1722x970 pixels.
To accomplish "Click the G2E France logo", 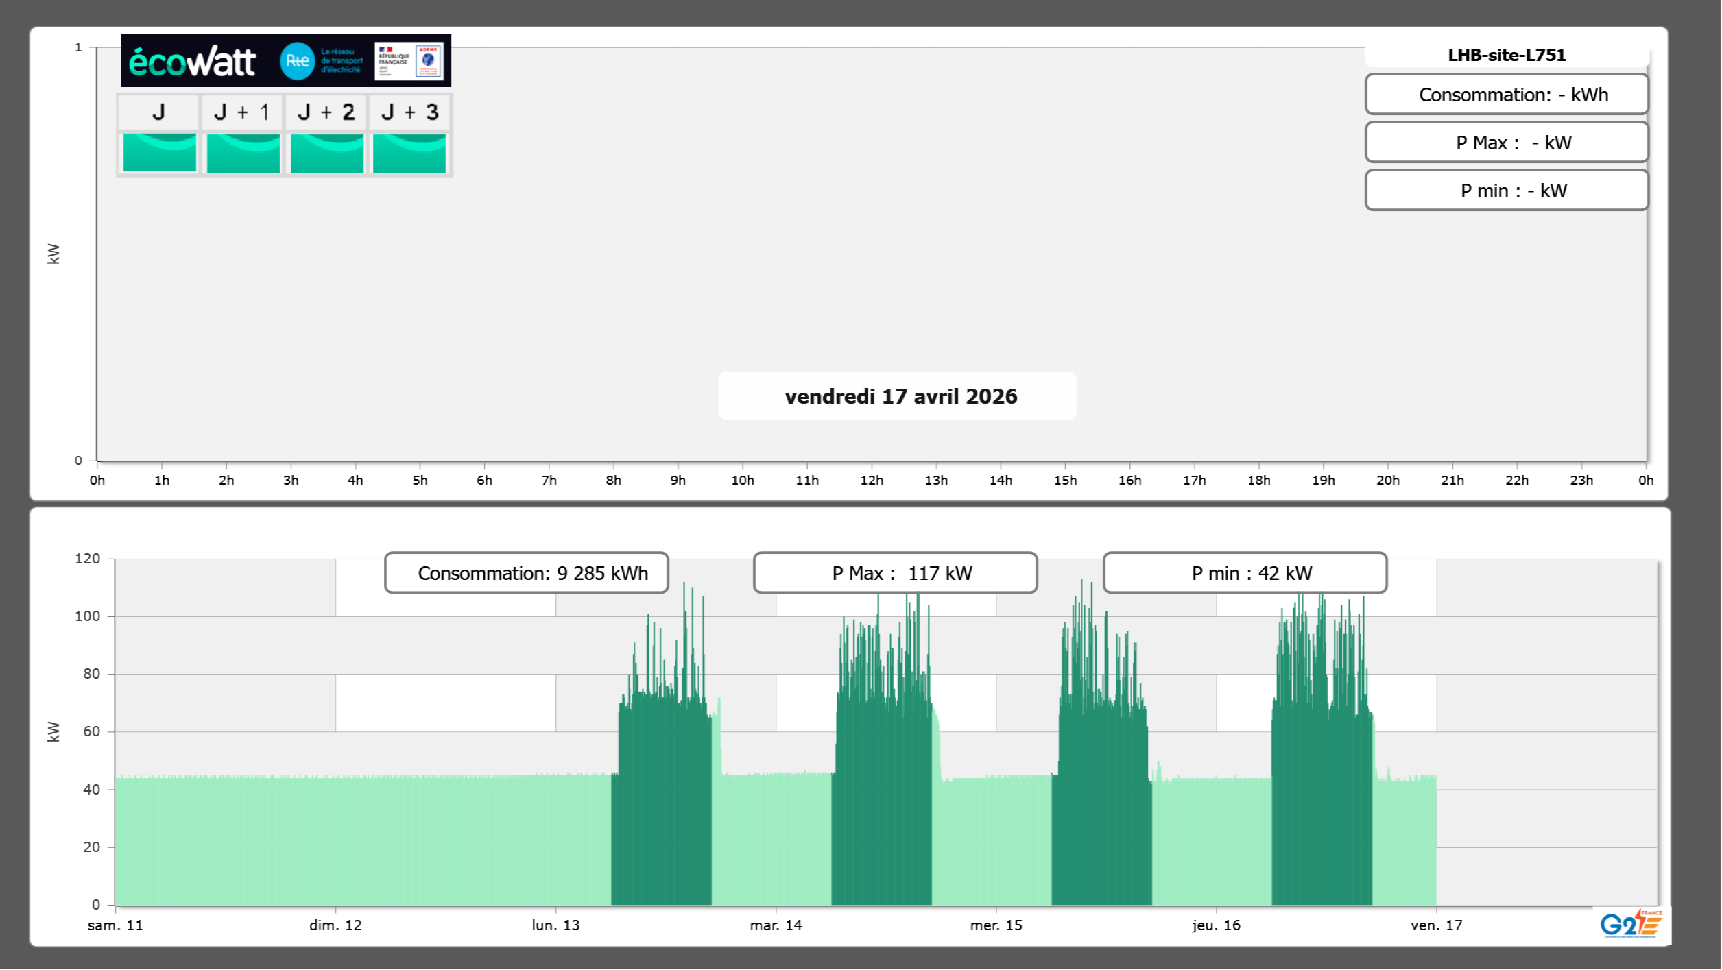I will pos(1631,924).
